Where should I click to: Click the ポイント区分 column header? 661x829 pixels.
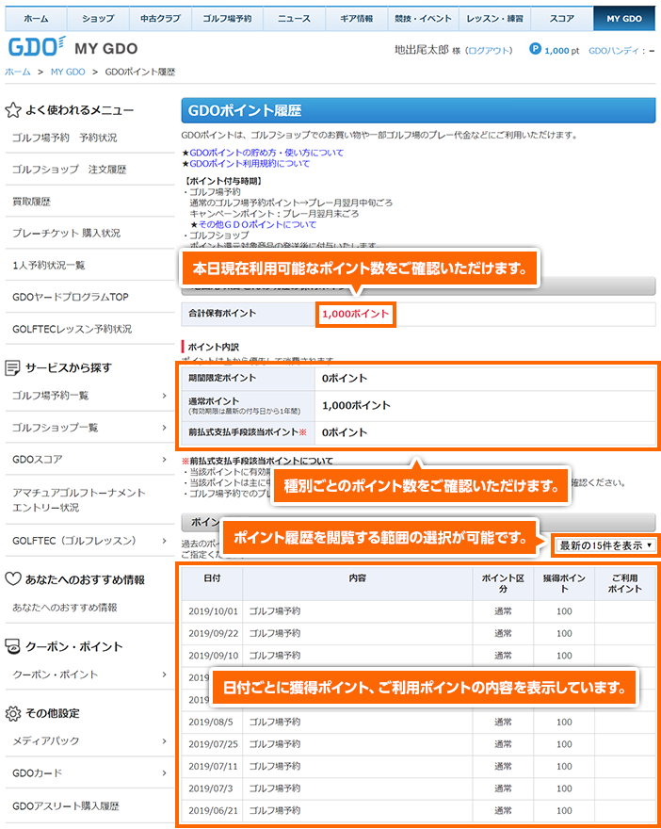tap(503, 583)
